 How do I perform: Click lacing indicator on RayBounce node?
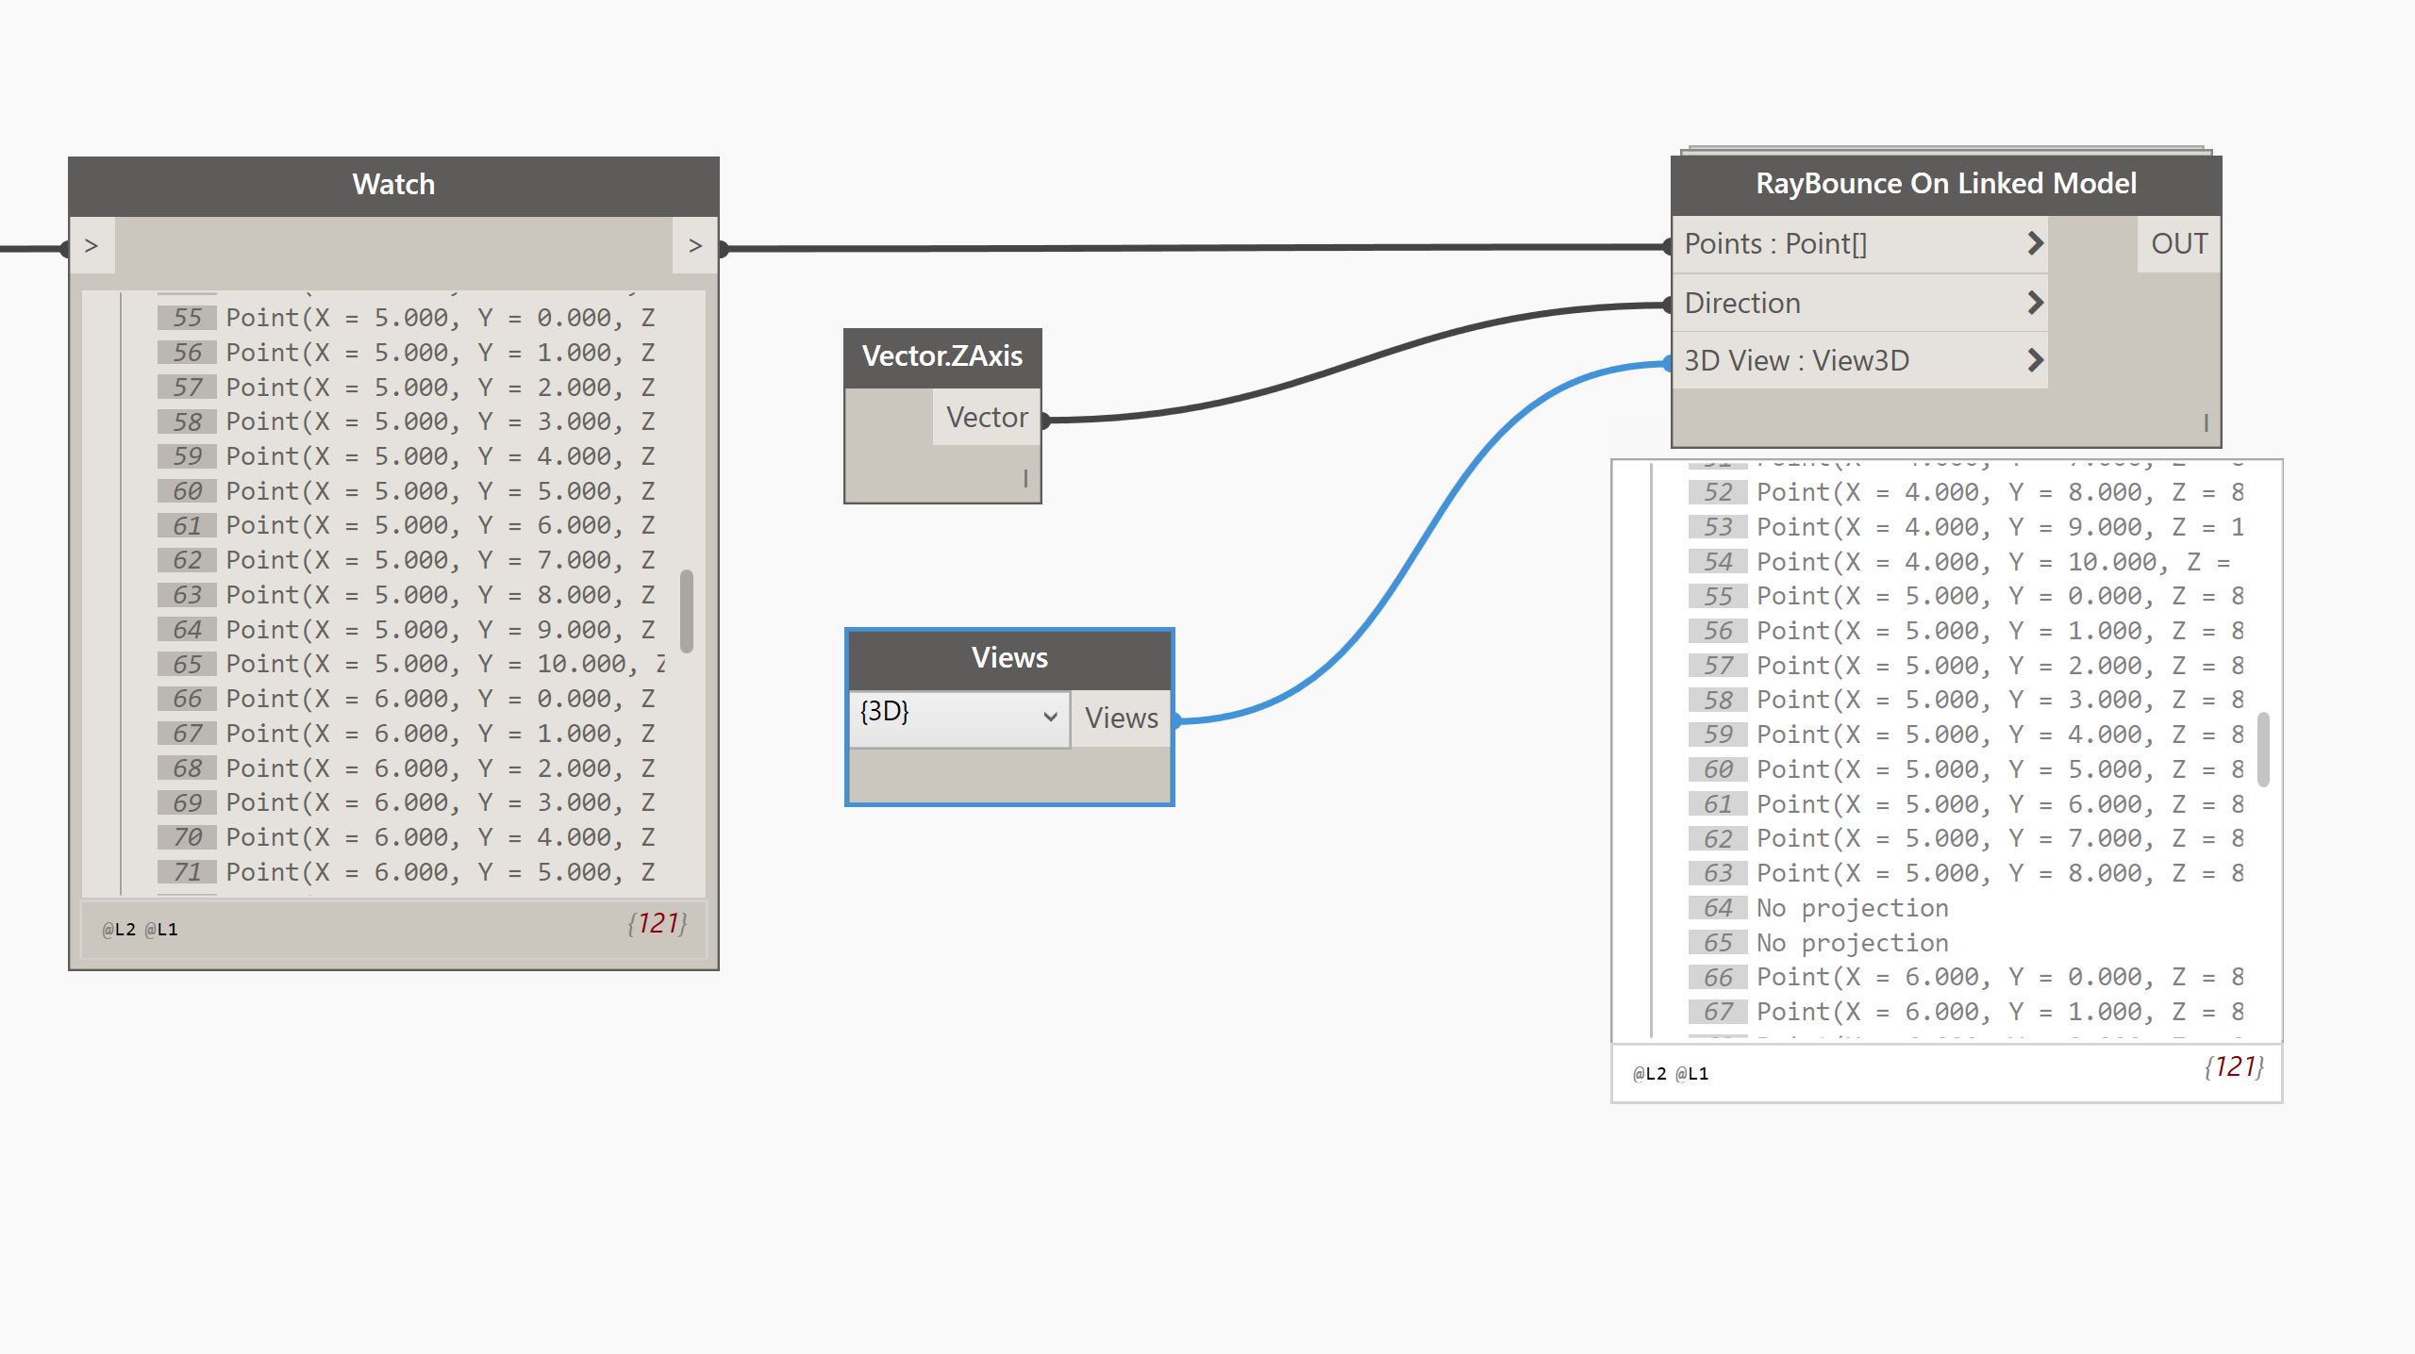pos(2206,423)
